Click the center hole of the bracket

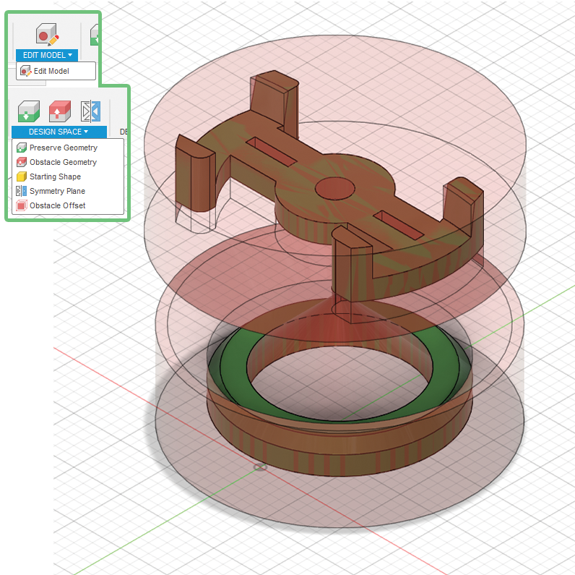(334, 189)
